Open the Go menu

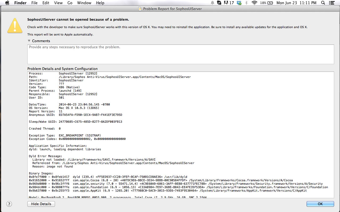(x=70, y=3)
